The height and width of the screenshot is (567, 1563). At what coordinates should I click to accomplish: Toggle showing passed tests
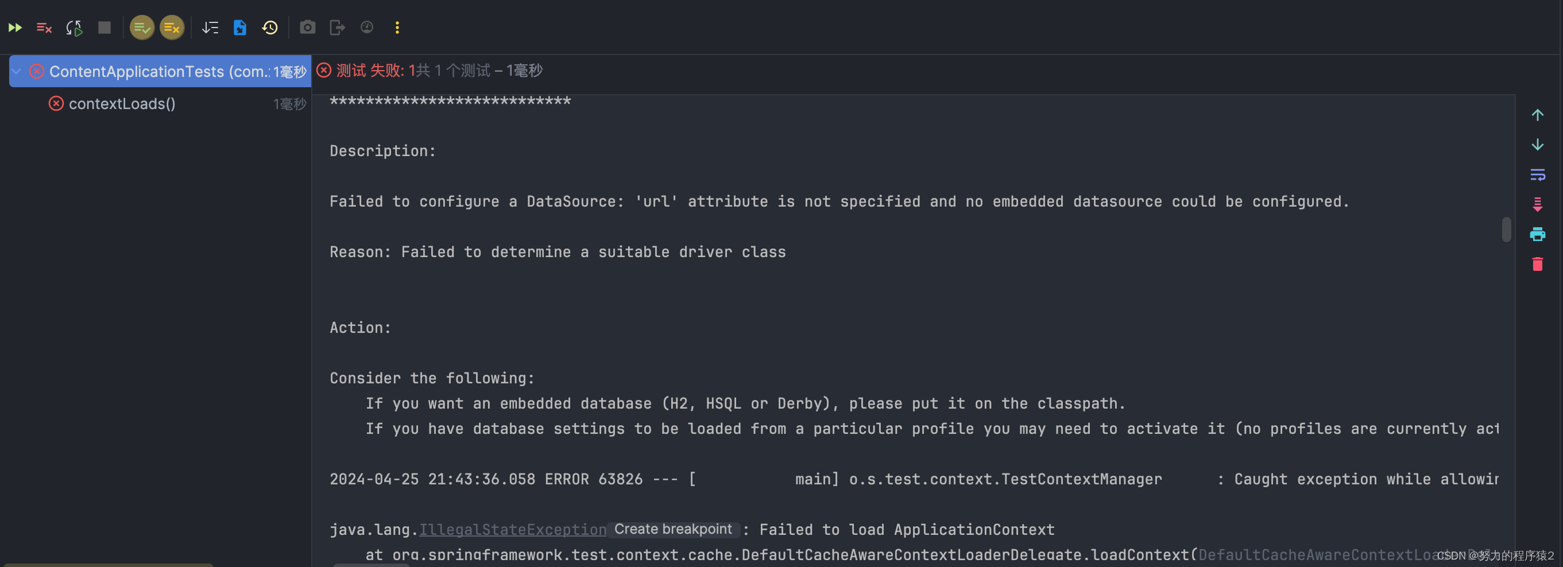141,28
